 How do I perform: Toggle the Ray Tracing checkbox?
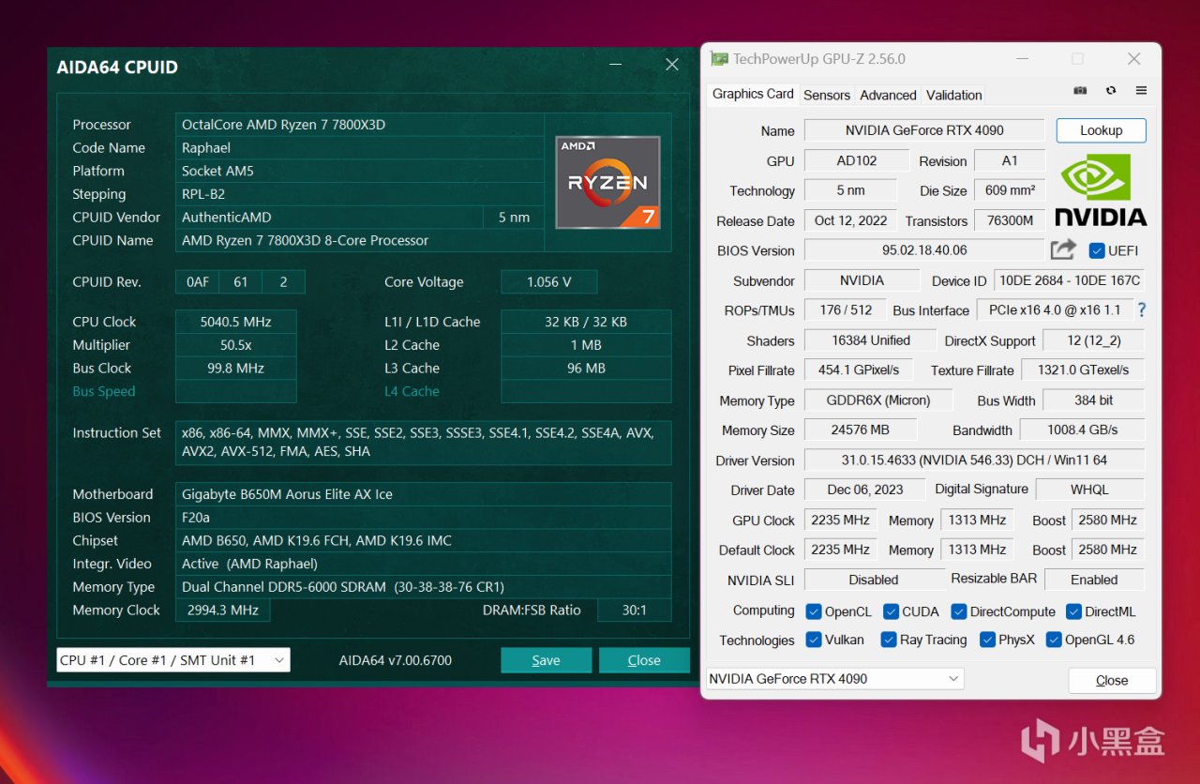pyautogui.click(x=889, y=640)
